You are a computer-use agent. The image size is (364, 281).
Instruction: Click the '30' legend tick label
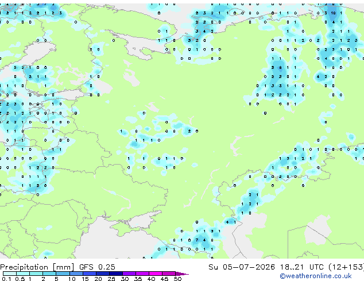click(x=125, y=279)
